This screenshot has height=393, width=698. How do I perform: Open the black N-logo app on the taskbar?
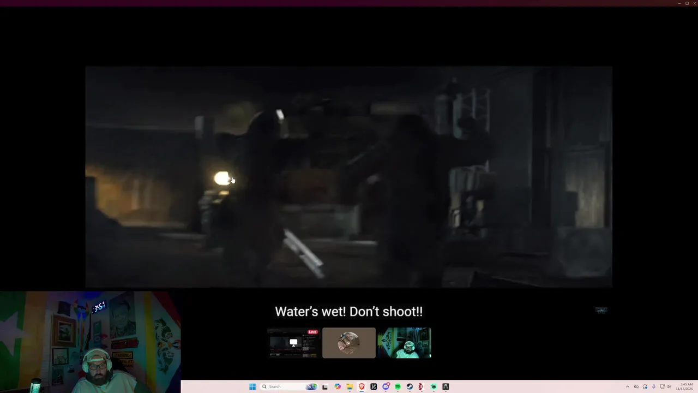(x=374, y=386)
